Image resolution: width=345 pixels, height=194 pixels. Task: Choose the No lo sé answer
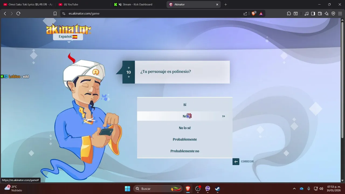(x=185, y=128)
